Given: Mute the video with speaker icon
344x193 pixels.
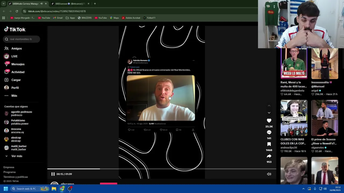Looking at the screenshot, I should (269, 174).
